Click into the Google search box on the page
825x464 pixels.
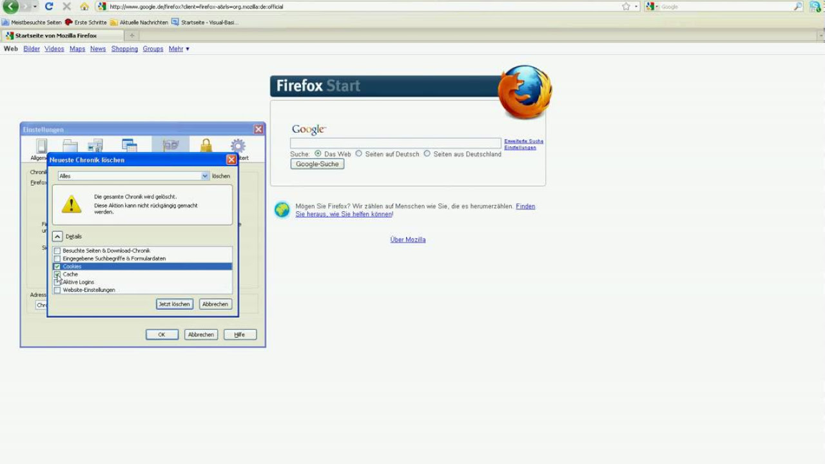pos(395,143)
